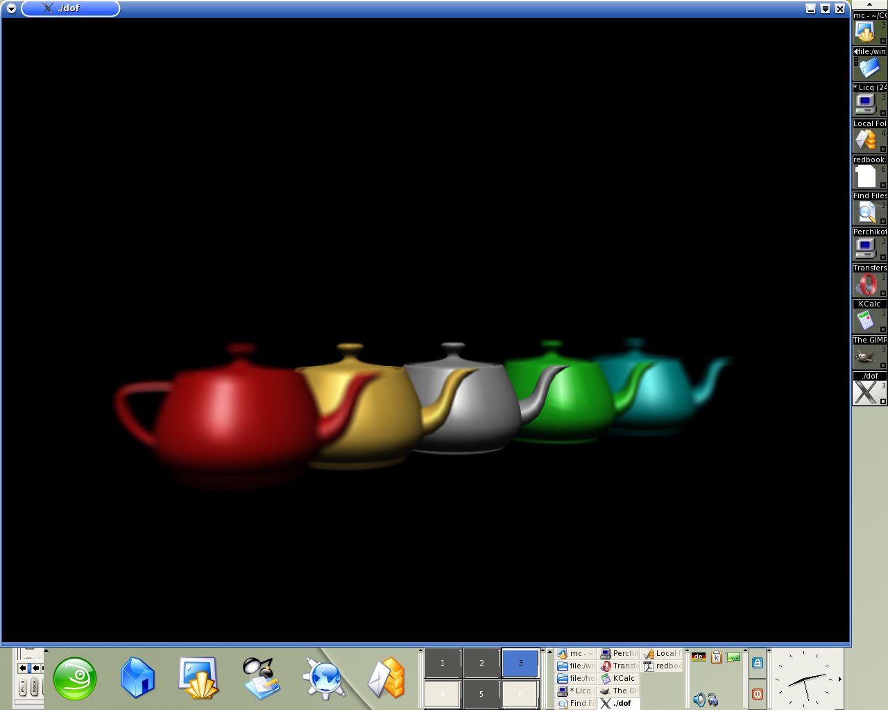This screenshot has height=710, width=888.
Task: Switch to virtual desktop 5
Action: pos(481,694)
